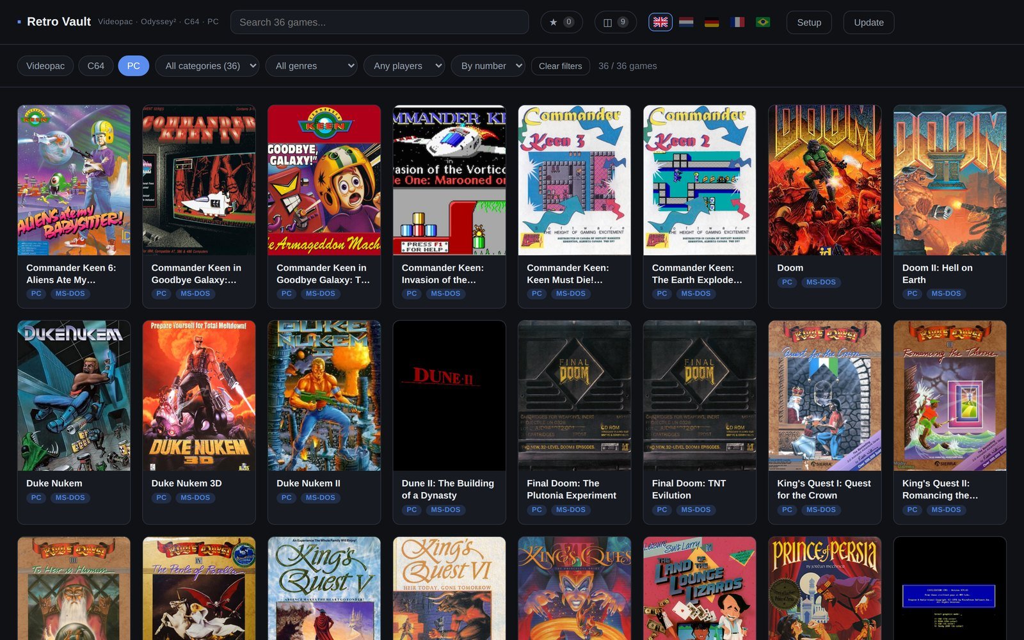Click the Clear filters button

561,66
